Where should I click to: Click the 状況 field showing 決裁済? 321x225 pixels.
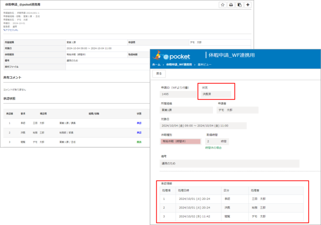point(216,94)
